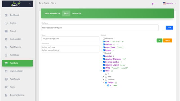Uncheck the child checkbox

104,71
